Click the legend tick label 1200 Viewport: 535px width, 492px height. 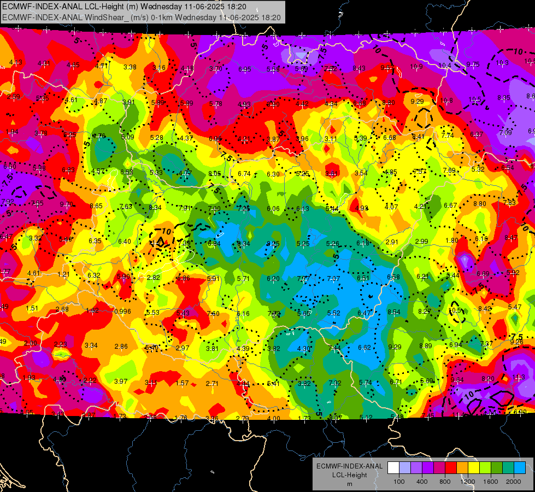click(x=468, y=482)
